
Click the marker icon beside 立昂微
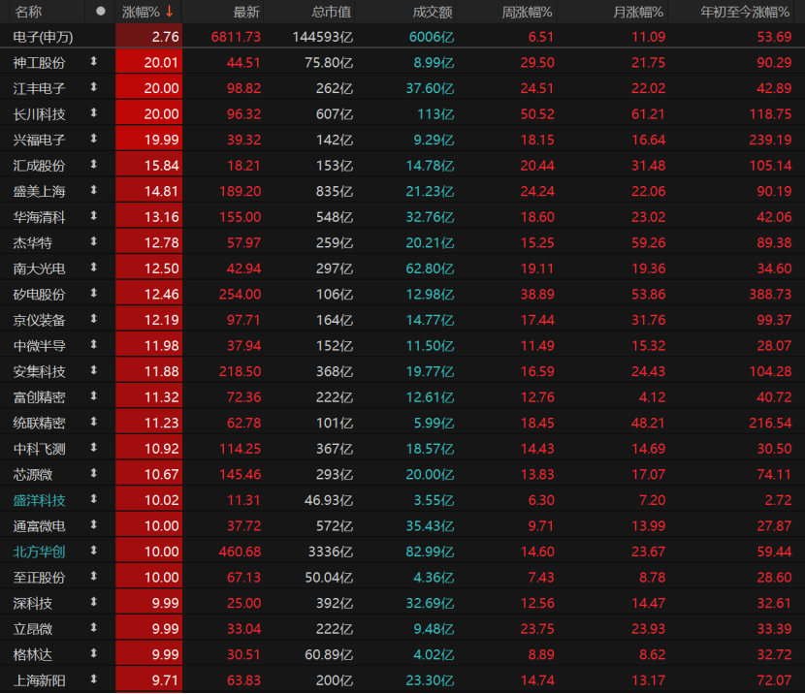93,628
